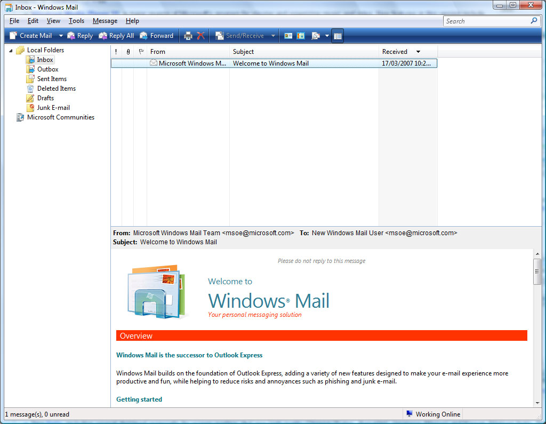Viewport: 546px width, 424px height.
Task: Open the Message menu
Action: coord(105,21)
